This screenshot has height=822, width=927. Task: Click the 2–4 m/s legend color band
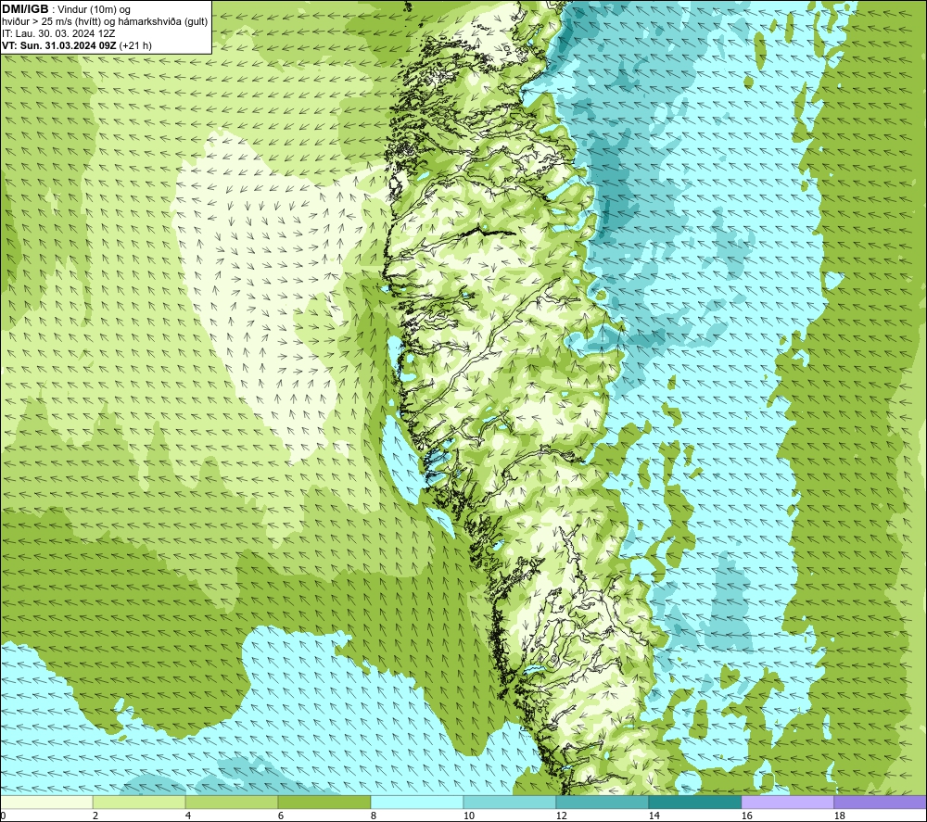coord(139,802)
